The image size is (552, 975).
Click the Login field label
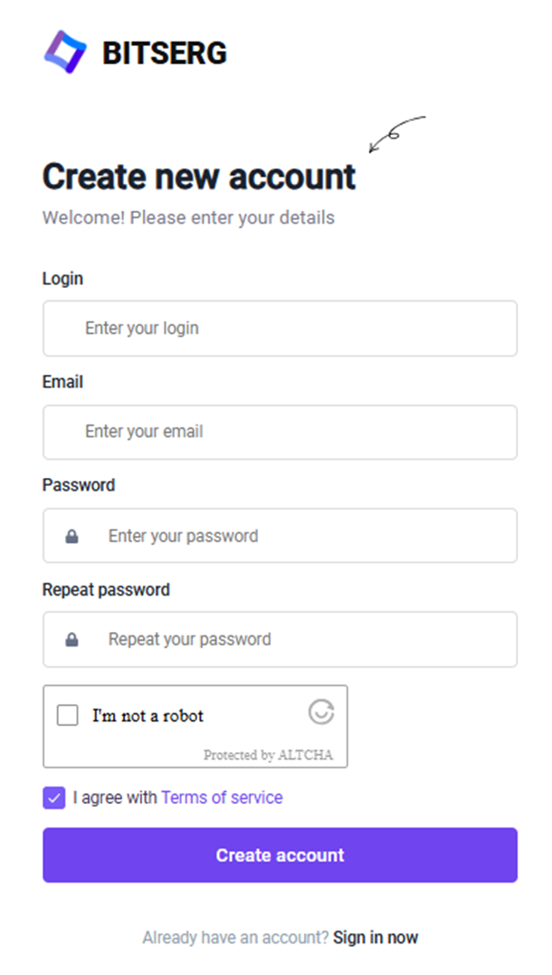click(x=62, y=279)
